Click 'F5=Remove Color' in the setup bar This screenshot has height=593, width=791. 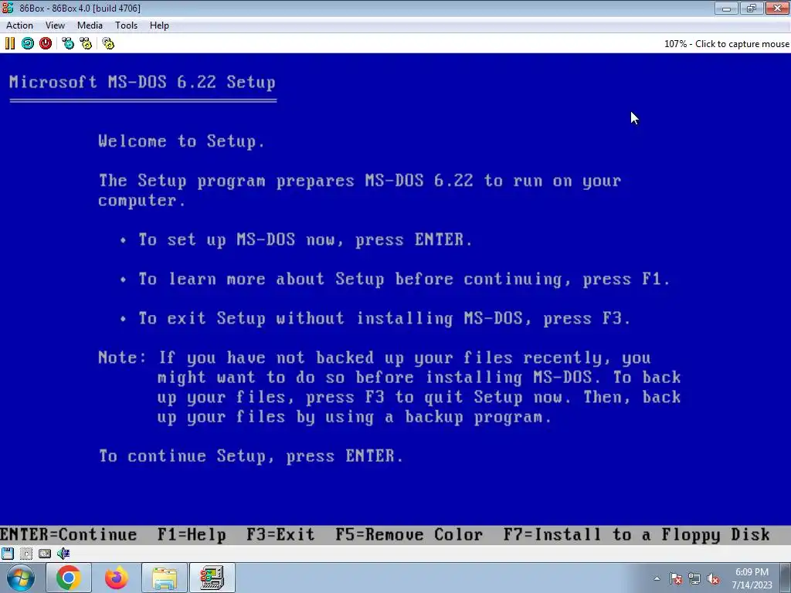[x=409, y=534]
